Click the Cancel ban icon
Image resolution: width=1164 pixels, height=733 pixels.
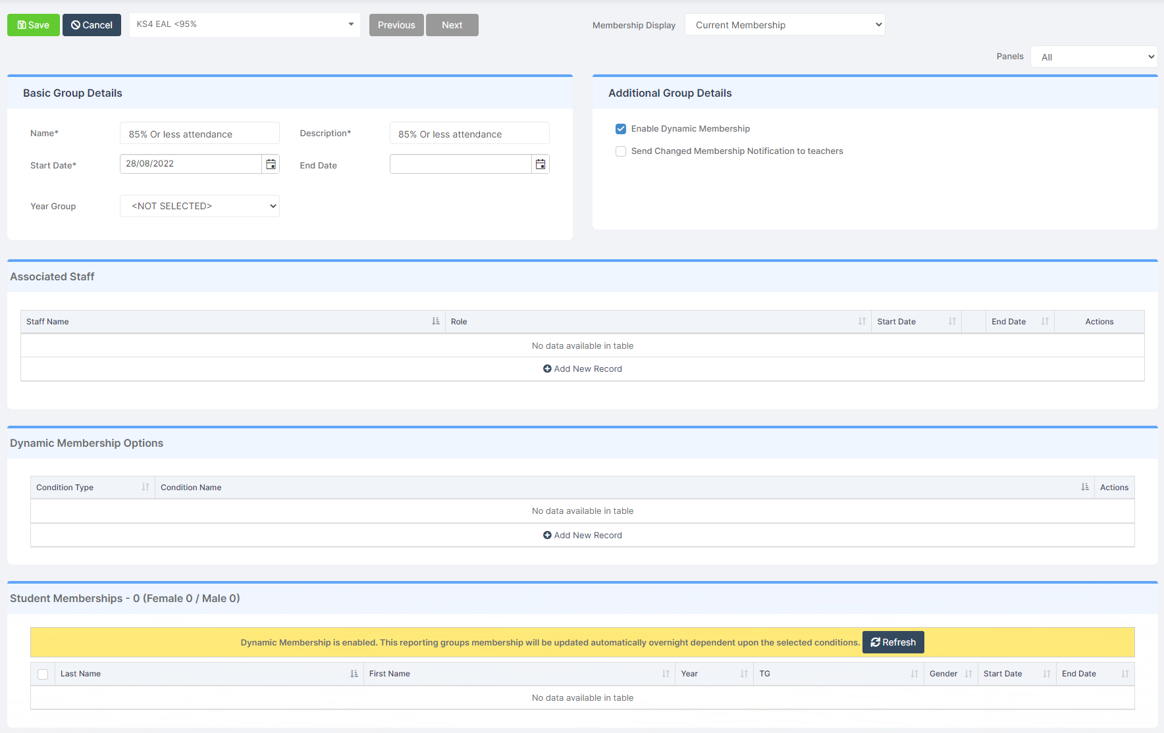click(76, 24)
